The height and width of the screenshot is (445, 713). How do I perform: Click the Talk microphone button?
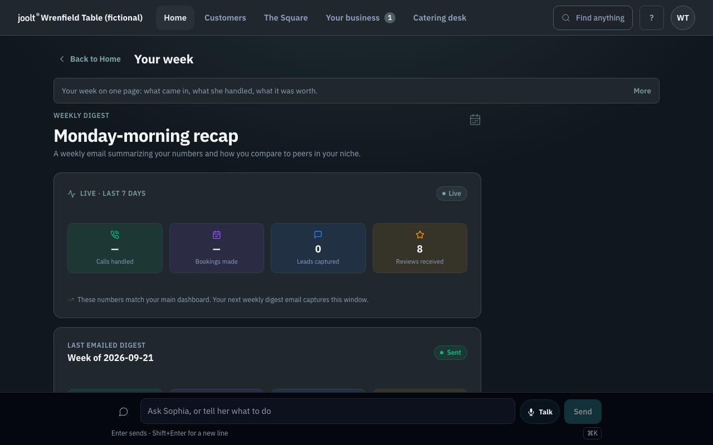[540, 412]
